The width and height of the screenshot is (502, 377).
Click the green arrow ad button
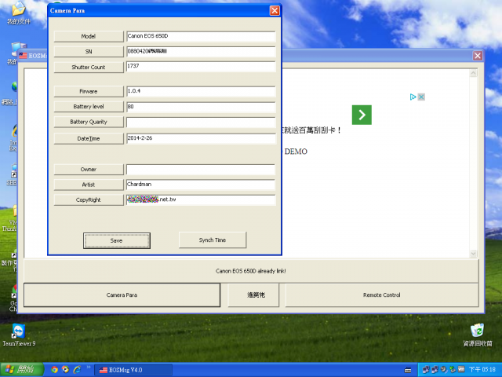tap(362, 115)
